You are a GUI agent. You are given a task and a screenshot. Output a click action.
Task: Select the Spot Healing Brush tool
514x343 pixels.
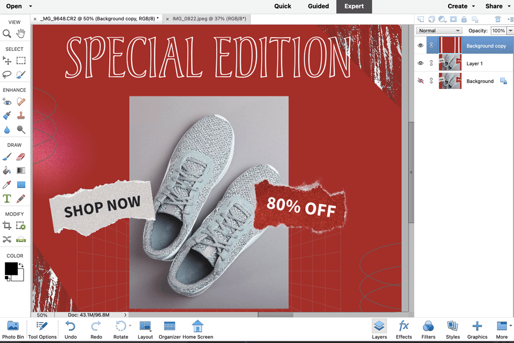[x=21, y=102]
